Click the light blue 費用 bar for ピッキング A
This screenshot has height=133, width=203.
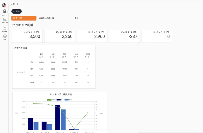click(36, 126)
